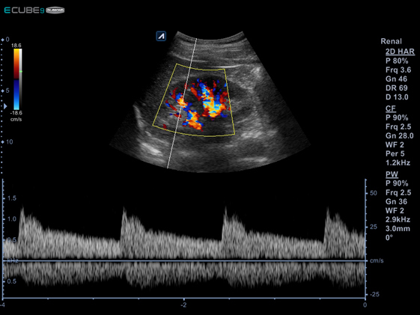The width and height of the screenshot is (420, 315).
Task: Select WF 2 under the CF heading
Action: point(395,145)
